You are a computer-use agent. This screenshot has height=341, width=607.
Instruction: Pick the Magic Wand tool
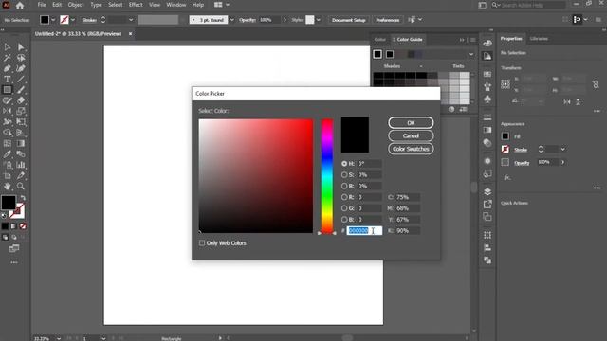coord(7,58)
